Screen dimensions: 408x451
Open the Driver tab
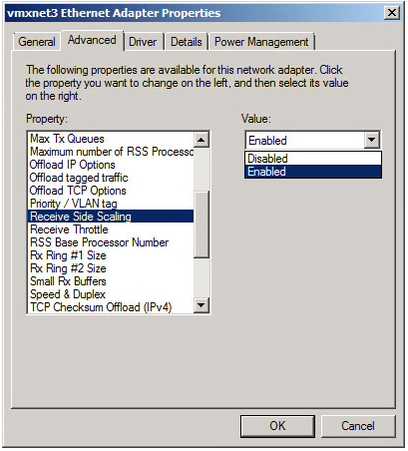pos(143,42)
